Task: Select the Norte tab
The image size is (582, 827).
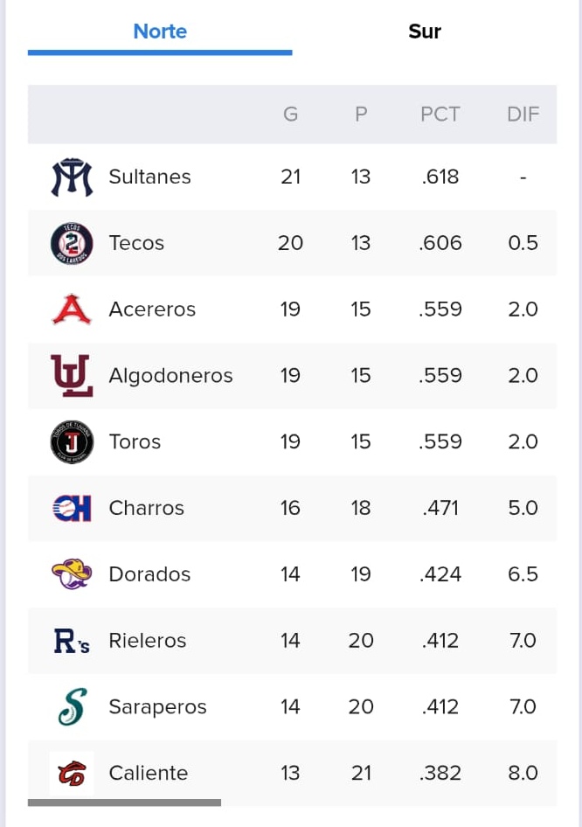Action: pos(160,31)
